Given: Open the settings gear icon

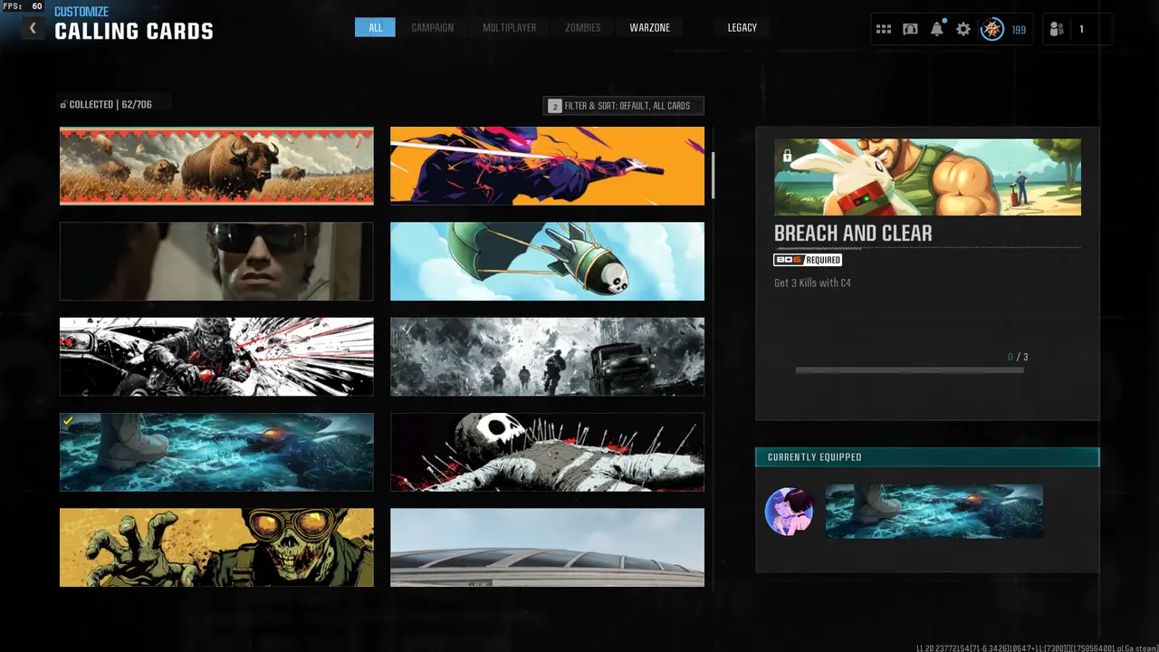Looking at the screenshot, I should (x=963, y=29).
